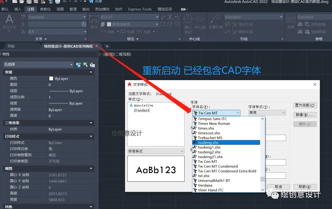
Task: Switch to the 默认 ribbon tab
Action: [5, 9]
